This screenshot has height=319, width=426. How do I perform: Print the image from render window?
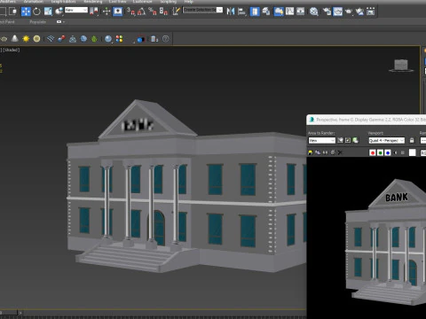(333, 152)
